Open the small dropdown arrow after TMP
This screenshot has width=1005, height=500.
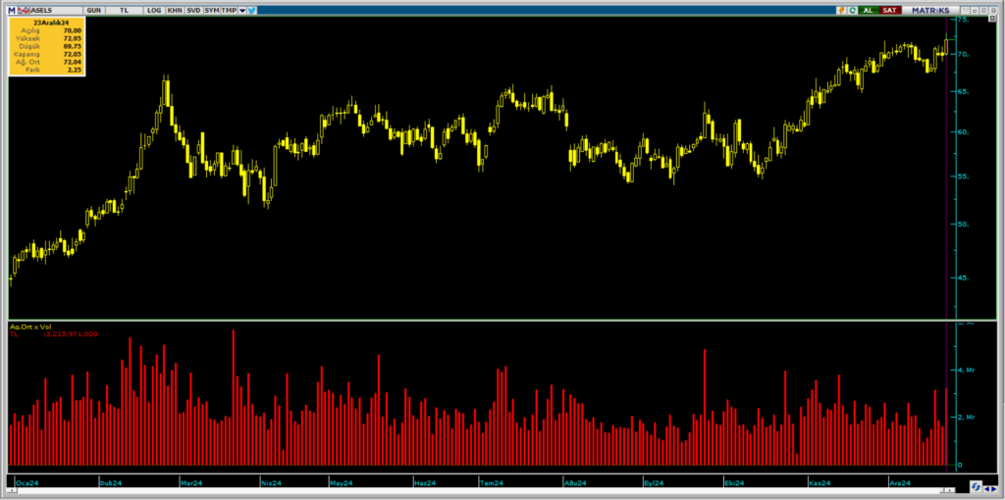(x=241, y=9)
